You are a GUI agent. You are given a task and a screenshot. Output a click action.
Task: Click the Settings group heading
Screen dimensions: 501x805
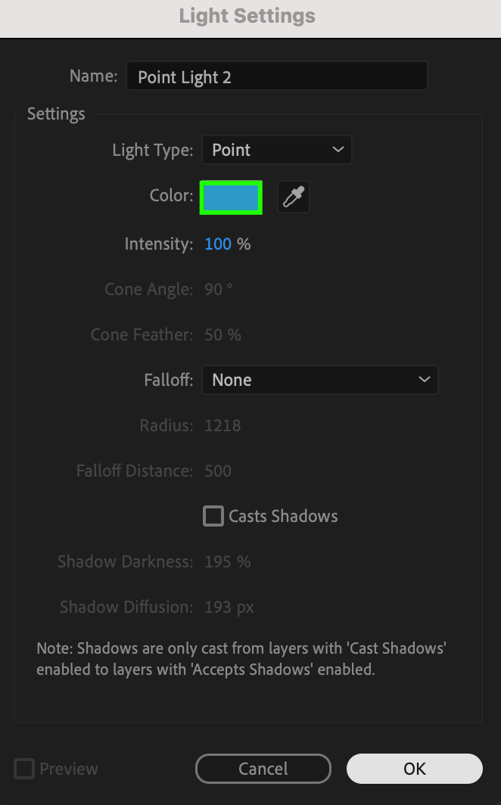pos(56,114)
